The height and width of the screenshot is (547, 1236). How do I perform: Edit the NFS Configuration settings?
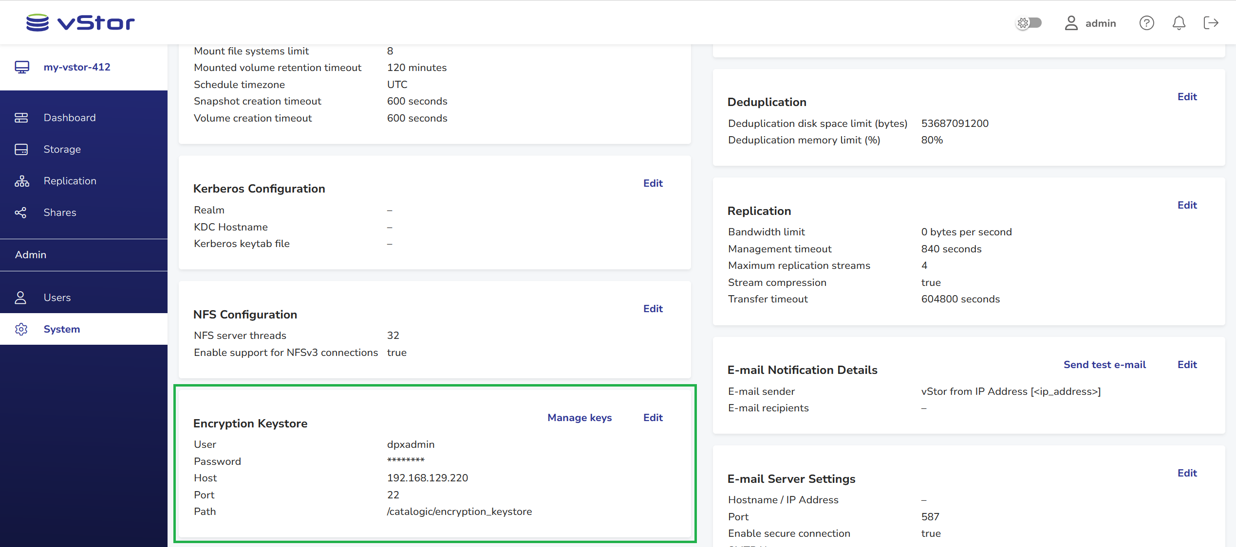click(653, 309)
